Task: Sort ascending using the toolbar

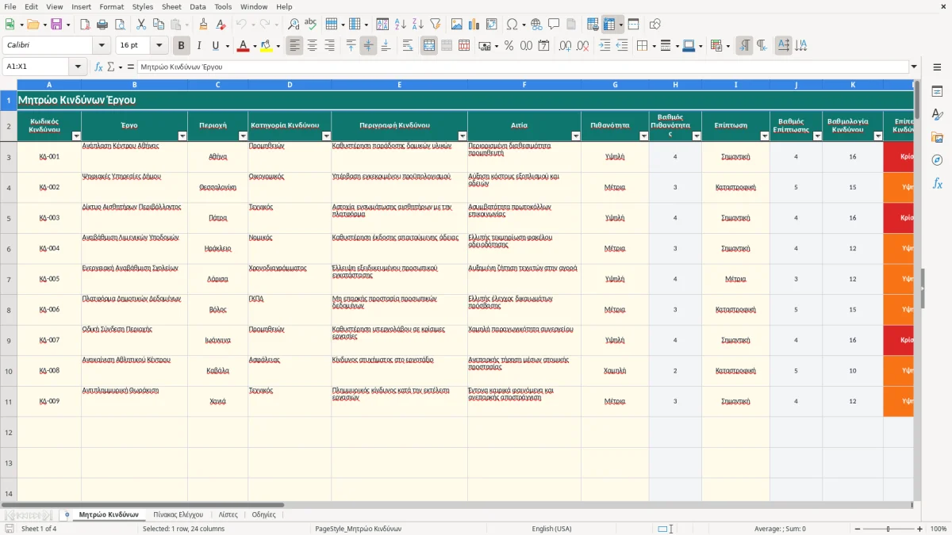Action: coord(401,25)
